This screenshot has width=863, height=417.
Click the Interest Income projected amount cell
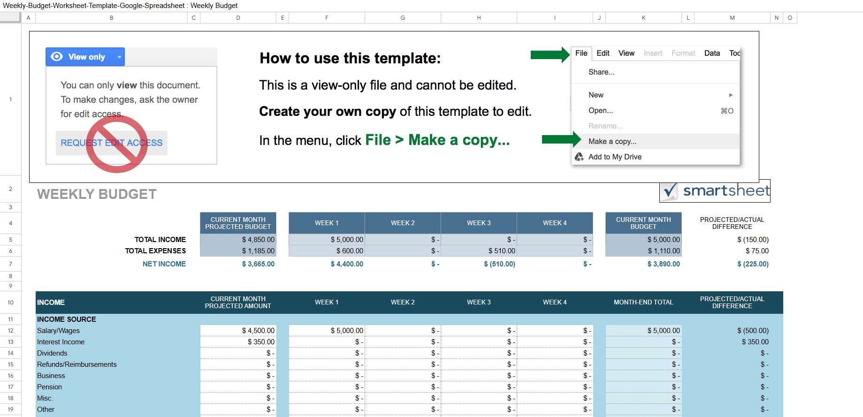click(x=238, y=342)
